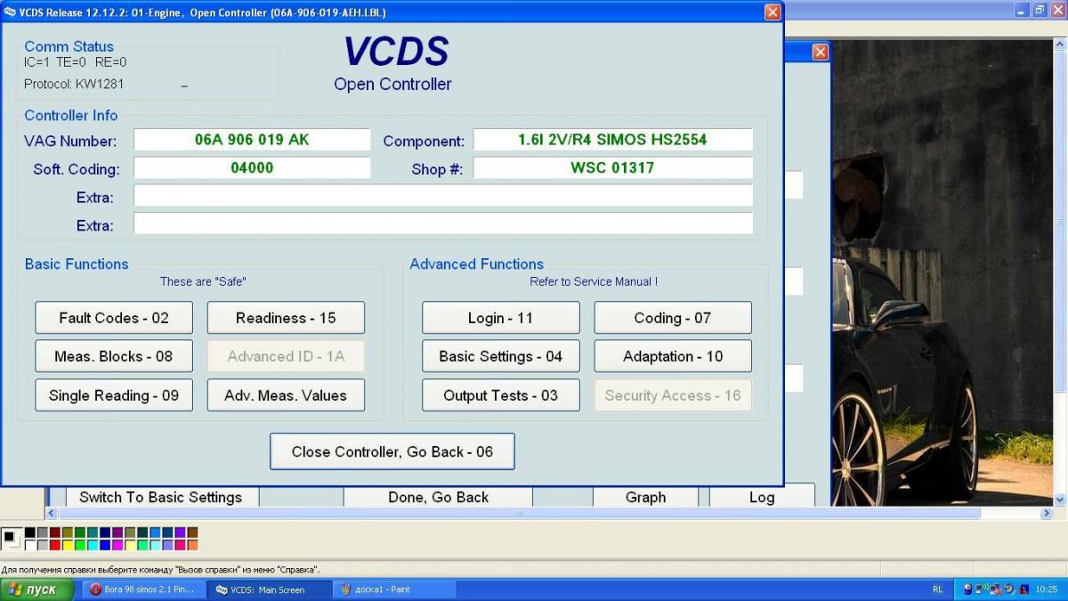Switch to the доска1 - Paint taskbar item
This screenshot has height=601, width=1068.
394,589
